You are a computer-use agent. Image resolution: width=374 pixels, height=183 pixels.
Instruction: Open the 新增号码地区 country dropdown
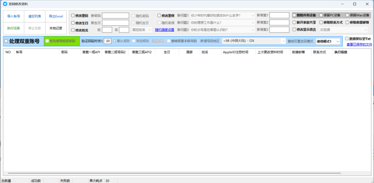[254, 41]
